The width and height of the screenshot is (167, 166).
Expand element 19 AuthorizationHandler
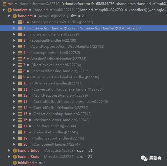point(14,138)
